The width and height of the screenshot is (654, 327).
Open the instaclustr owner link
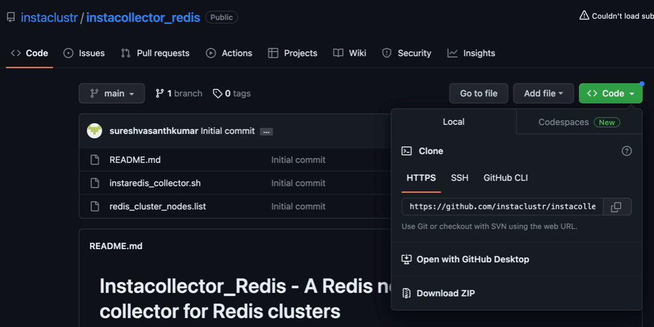click(49, 17)
